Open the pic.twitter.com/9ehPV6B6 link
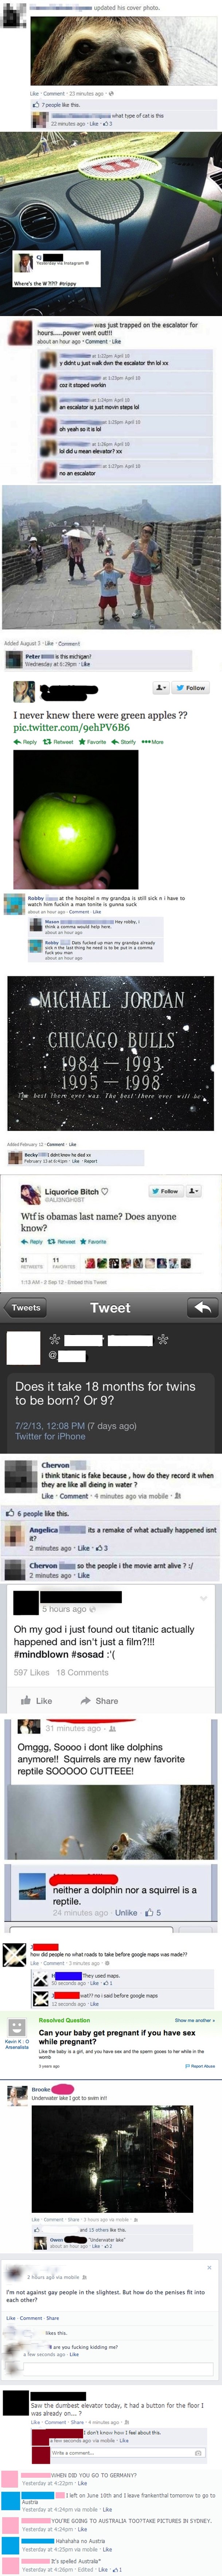Screen dimensions: 222x2576 point(57,727)
